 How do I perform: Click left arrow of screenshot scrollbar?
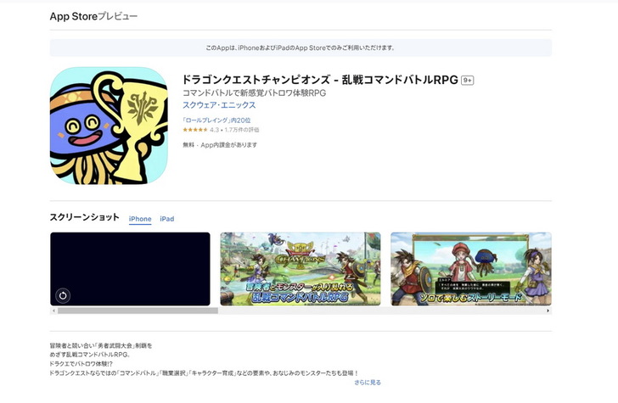[53, 311]
